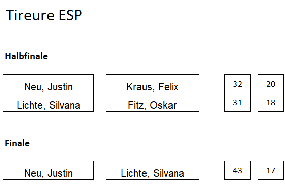Select Lichte, Silvana cell under Halbfinale

[x=49, y=102]
